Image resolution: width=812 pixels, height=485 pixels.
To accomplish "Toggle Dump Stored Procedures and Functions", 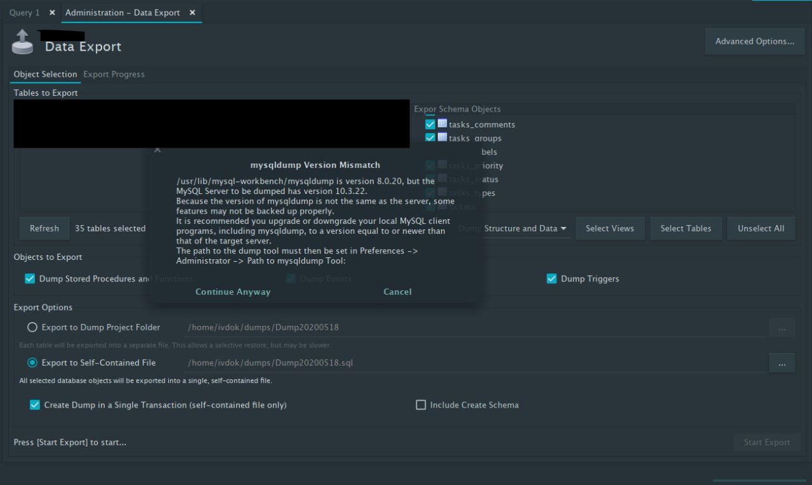I will tap(30, 278).
